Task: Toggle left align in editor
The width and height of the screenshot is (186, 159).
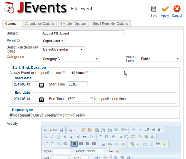Action: click(x=74, y=144)
